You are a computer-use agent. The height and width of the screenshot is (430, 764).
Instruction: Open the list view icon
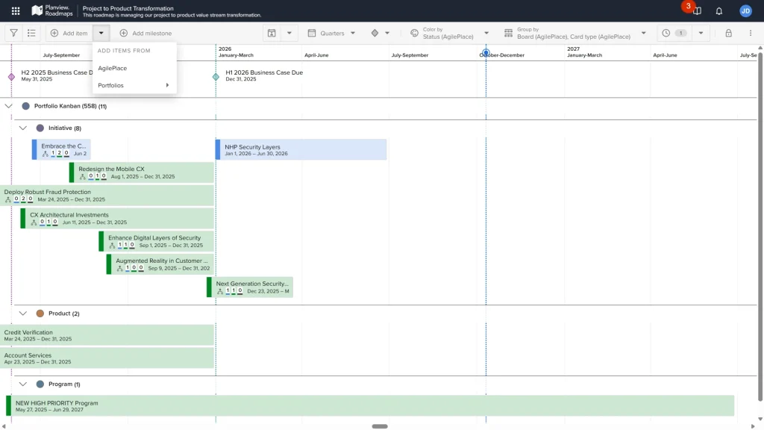point(31,33)
